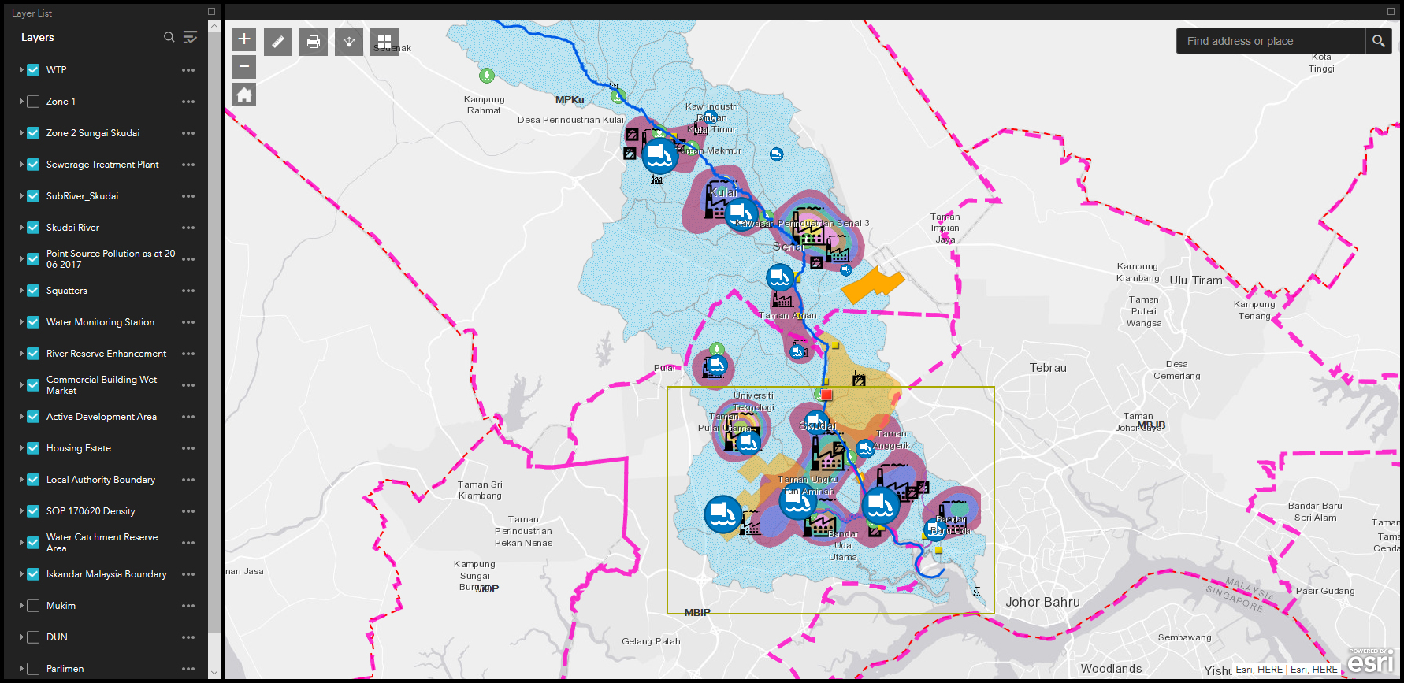Open the Measurement ruler tool

coord(278,42)
